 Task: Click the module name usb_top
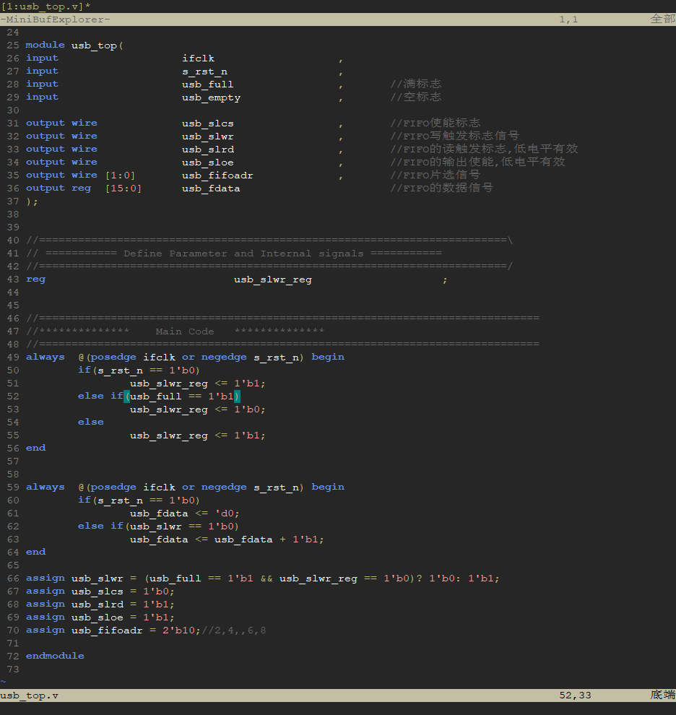tap(94, 45)
